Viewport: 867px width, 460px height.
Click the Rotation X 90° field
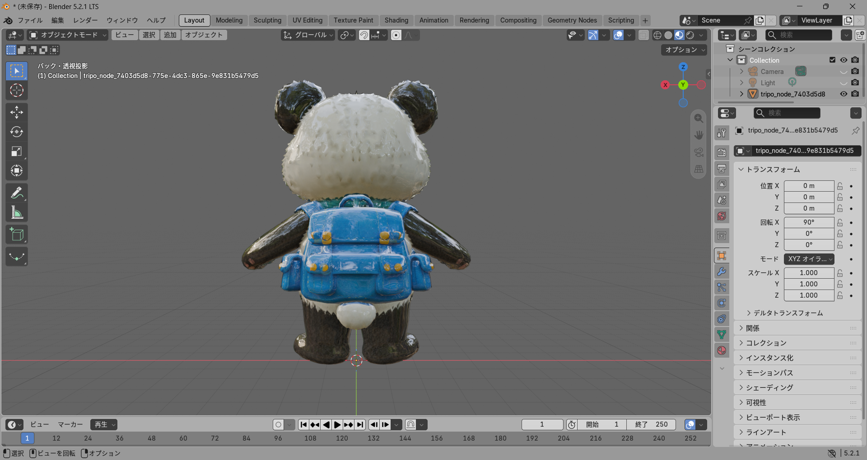[x=809, y=222]
